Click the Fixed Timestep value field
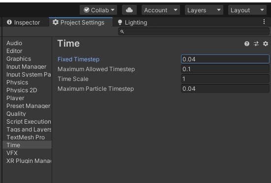271x183 pixels. pyautogui.click(x=225, y=59)
